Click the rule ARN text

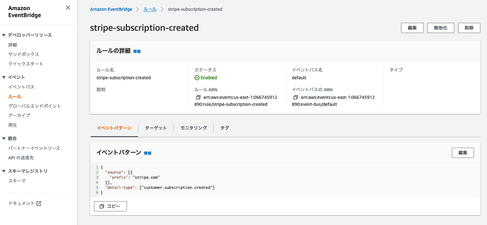236,101
